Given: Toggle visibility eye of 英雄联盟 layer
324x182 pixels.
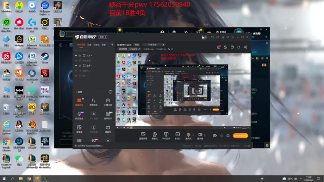Looking at the screenshot, I should pyautogui.click(x=76, y=60).
